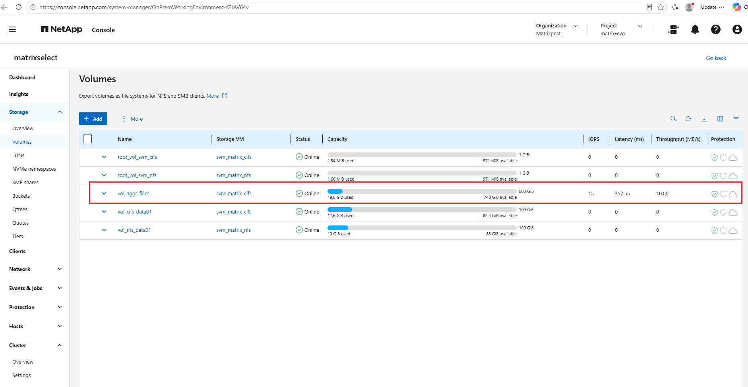Open LUNs in the Storage menu
The width and height of the screenshot is (748, 387).
click(18, 155)
